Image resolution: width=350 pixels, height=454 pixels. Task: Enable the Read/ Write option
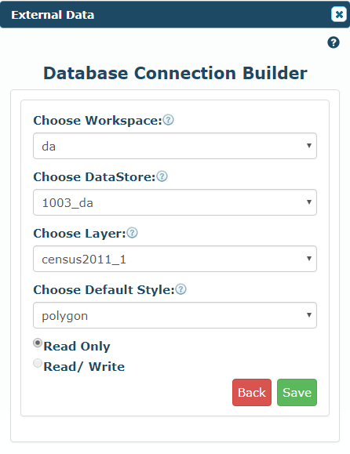point(38,363)
